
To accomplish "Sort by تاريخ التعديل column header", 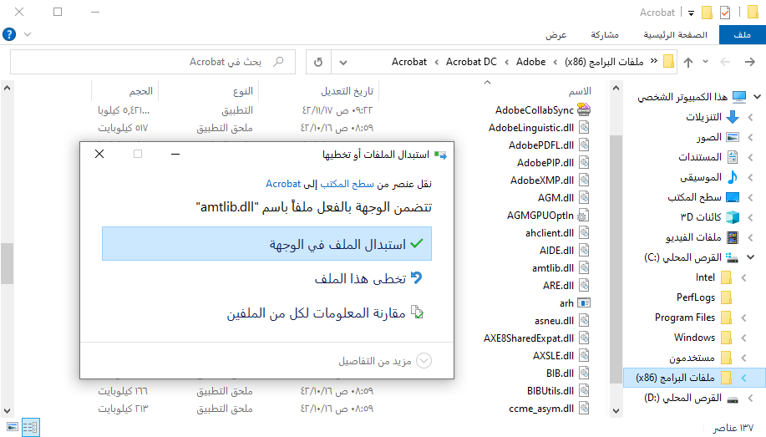I will click(347, 91).
